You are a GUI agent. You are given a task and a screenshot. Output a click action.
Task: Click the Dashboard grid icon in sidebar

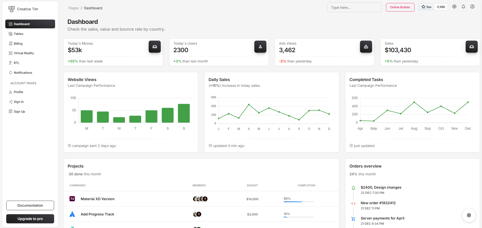11,24
